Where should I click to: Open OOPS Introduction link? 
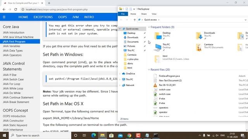(14, 116)
